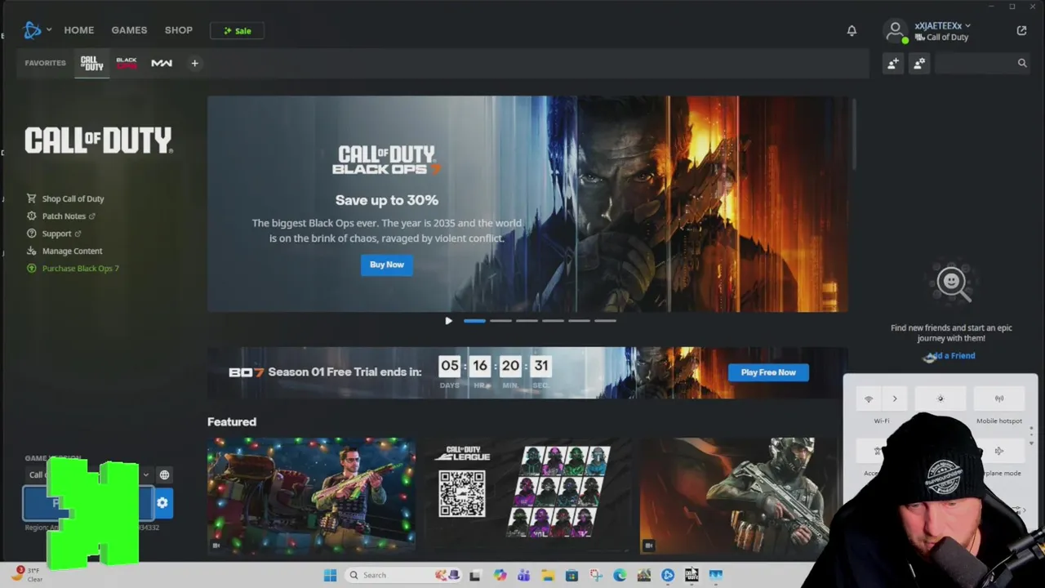Open the holiday operator featured thumbnail

pos(311,495)
